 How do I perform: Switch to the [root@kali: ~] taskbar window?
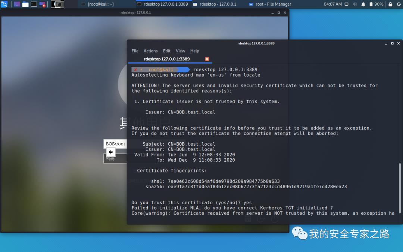97,4
